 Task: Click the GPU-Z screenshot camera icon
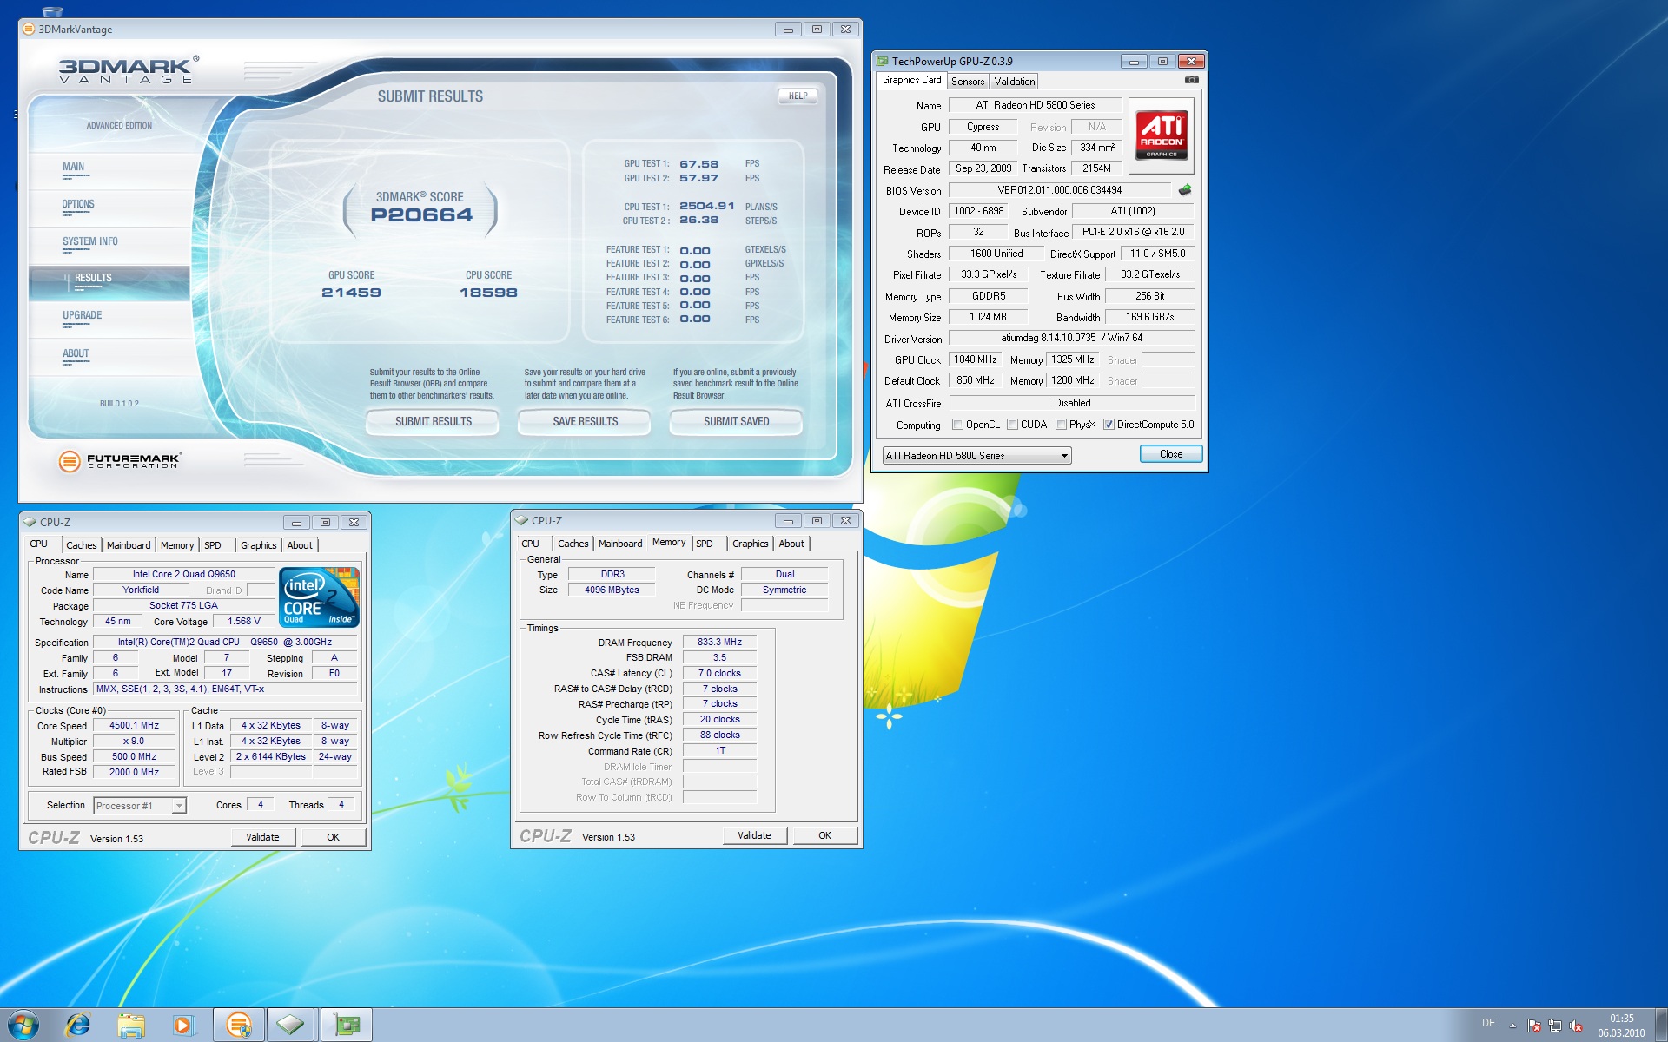(1191, 80)
